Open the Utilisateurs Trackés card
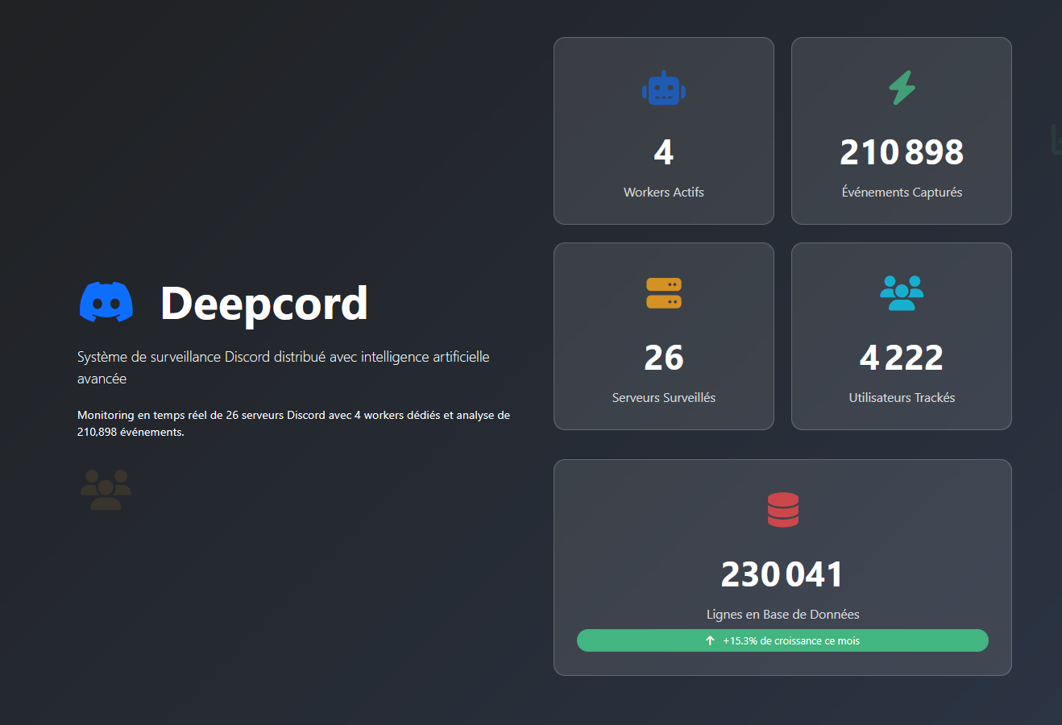This screenshot has width=1062, height=725. click(901, 336)
